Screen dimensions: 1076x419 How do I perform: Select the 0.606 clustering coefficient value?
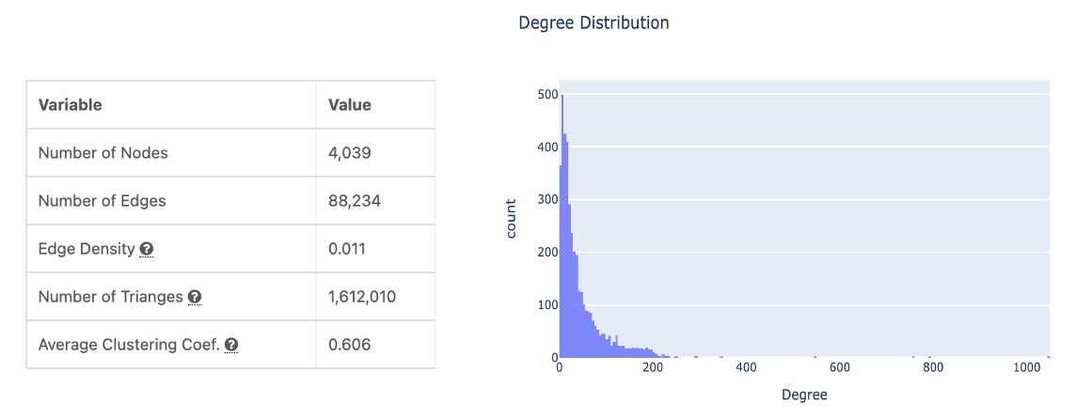click(349, 345)
